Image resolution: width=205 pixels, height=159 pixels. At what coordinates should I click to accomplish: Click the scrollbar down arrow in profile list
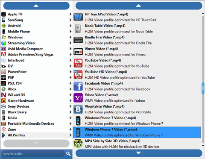(203, 145)
